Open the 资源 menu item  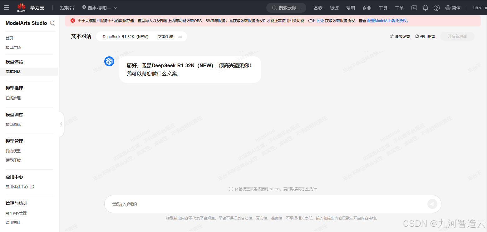tap(334, 8)
